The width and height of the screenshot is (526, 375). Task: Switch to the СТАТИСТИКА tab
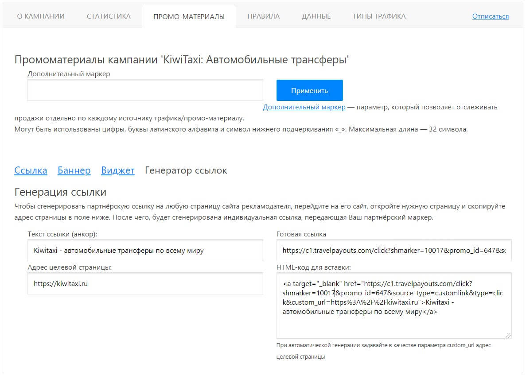(109, 16)
